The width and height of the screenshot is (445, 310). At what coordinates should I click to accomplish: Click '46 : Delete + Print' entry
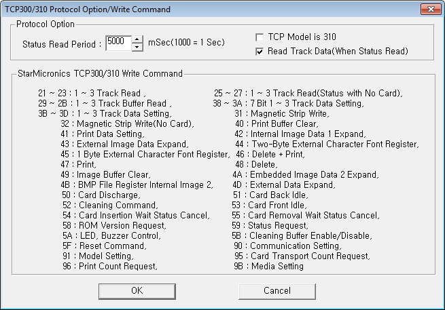(270, 155)
